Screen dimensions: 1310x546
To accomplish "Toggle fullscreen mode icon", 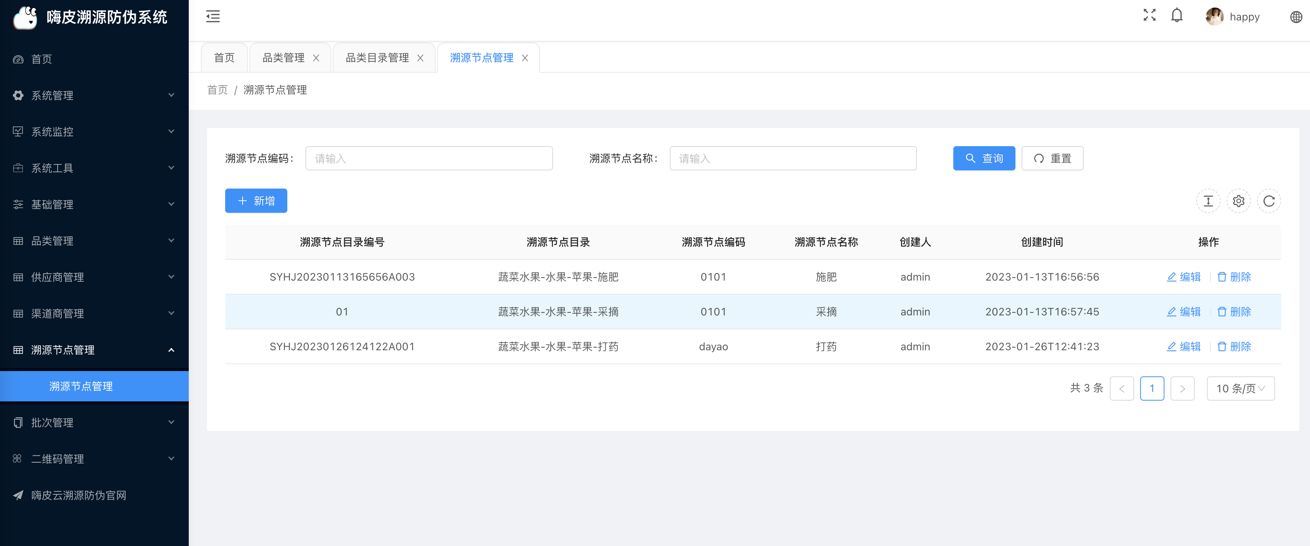I will pyautogui.click(x=1149, y=15).
